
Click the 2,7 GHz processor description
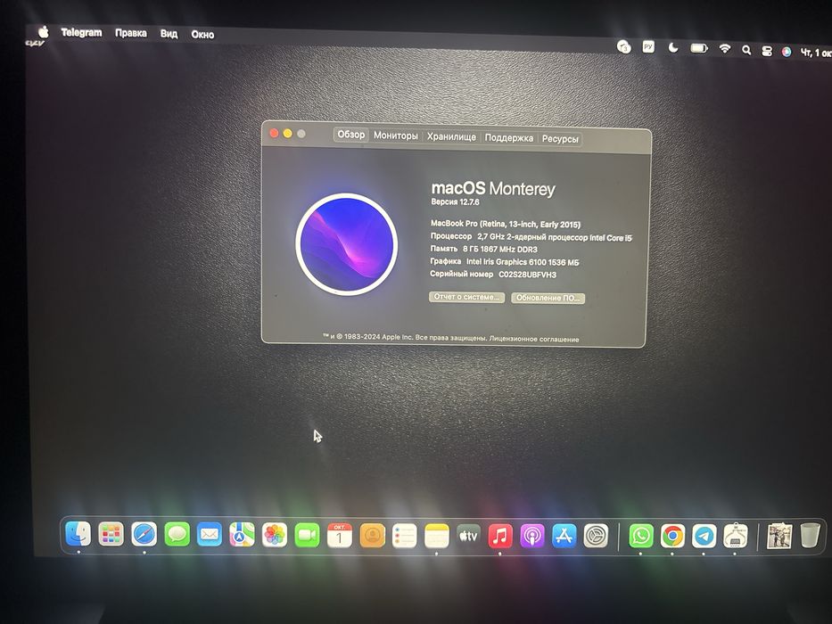[x=555, y=237]
